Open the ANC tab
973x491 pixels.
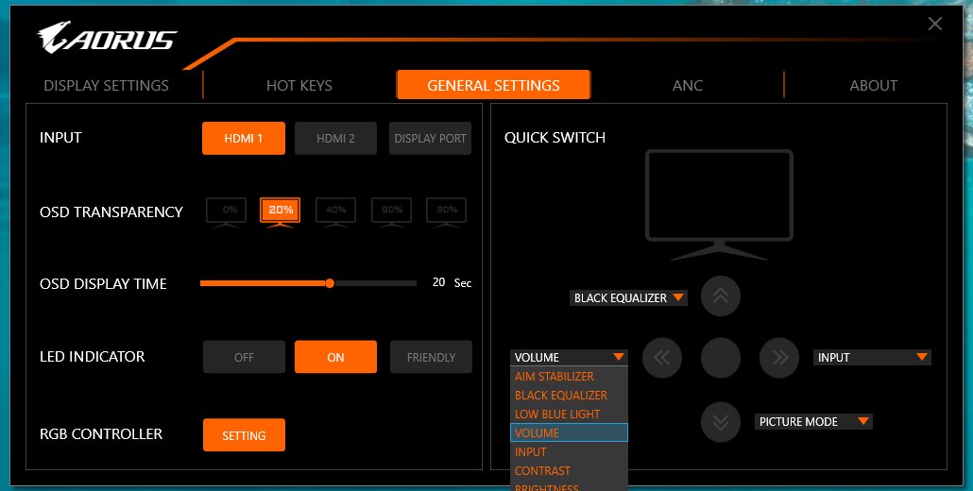pos(688,86)
